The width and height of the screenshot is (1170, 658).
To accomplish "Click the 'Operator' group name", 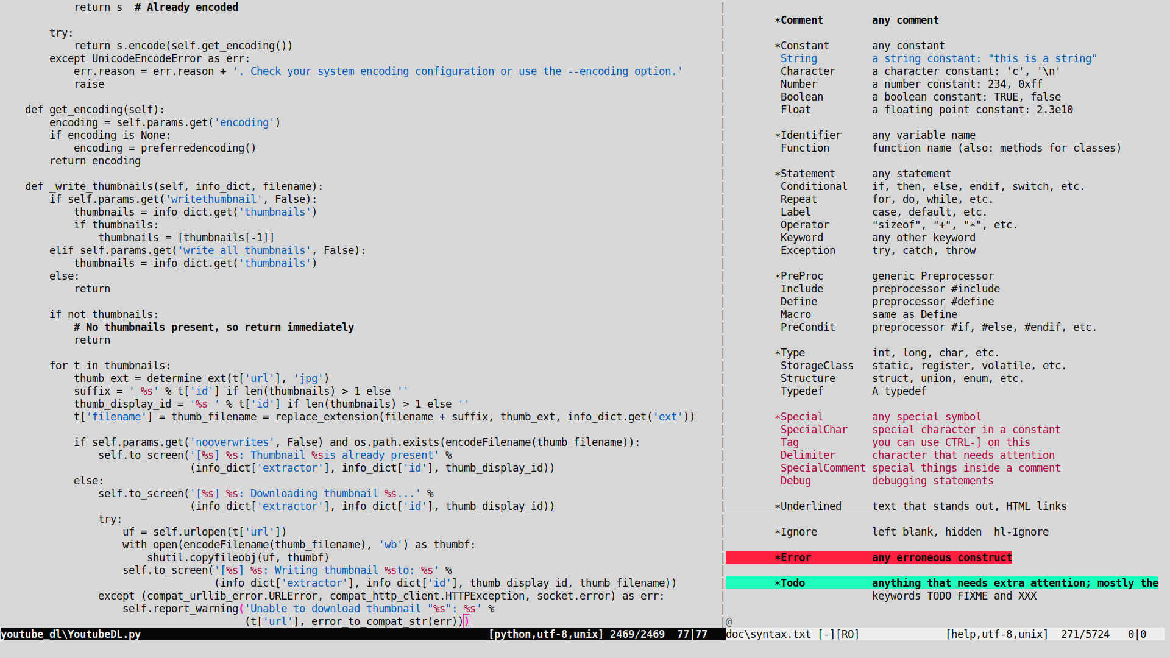I will [805, 225].
